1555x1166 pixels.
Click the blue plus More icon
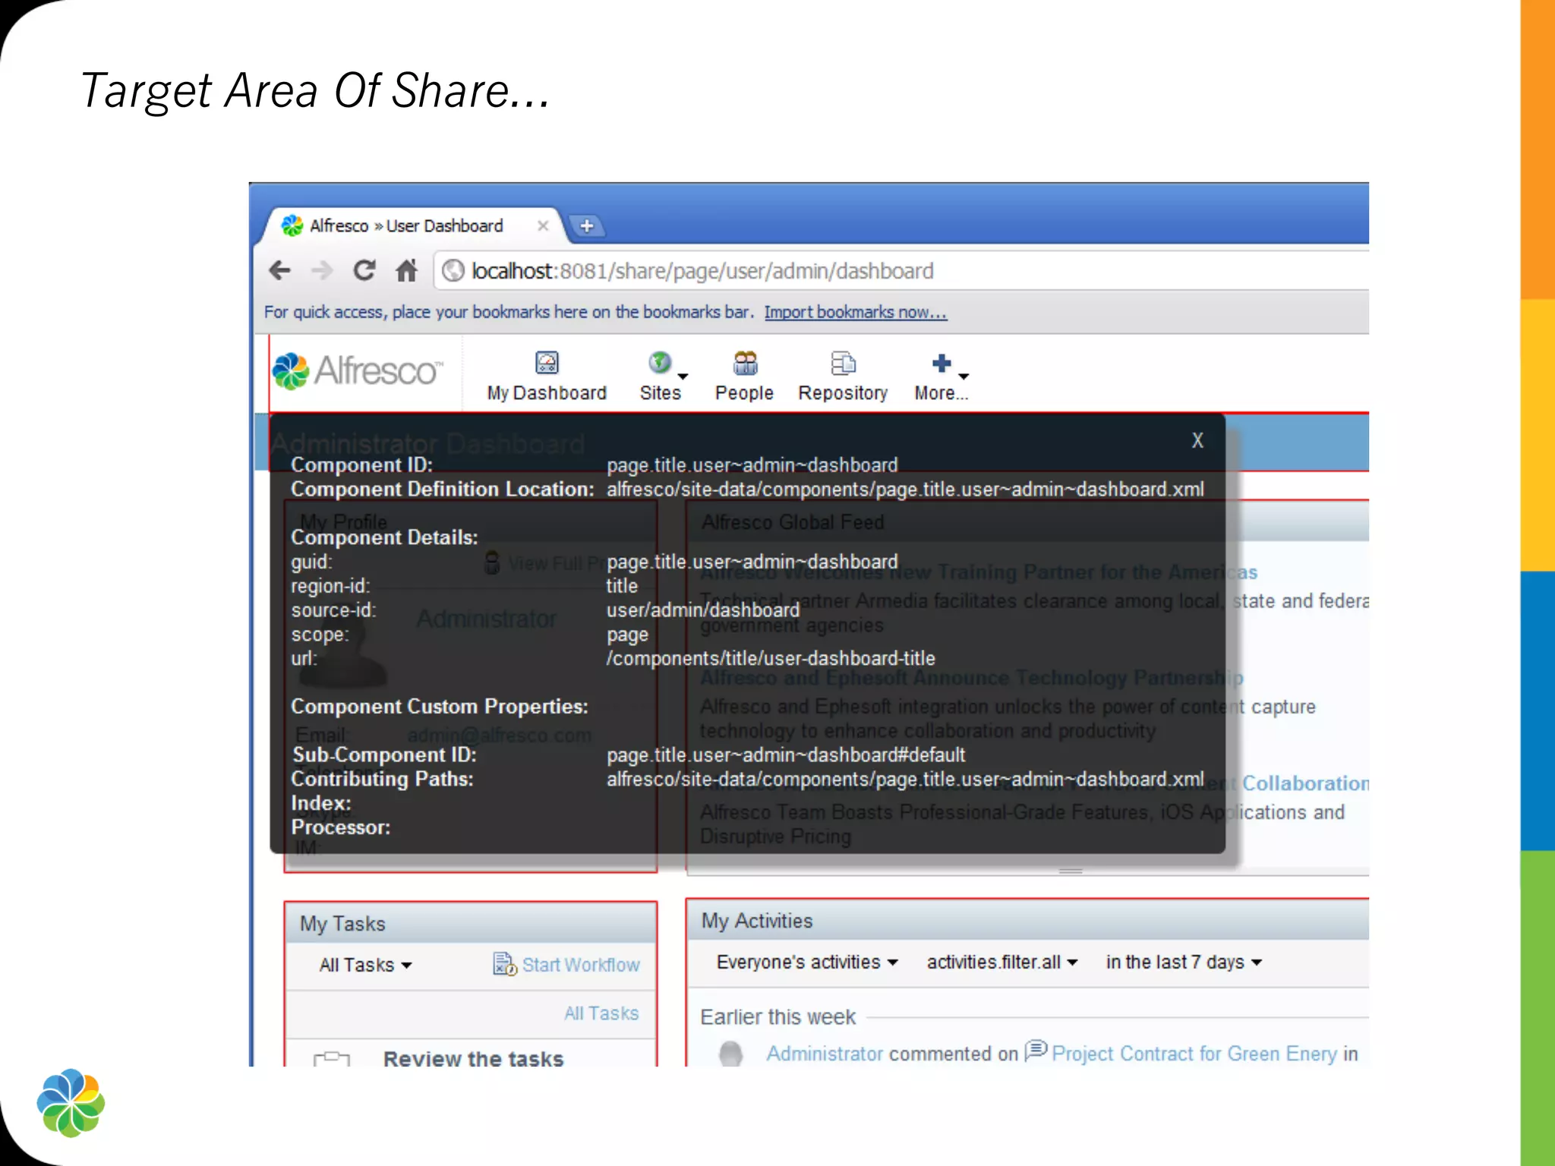(942, 363)
